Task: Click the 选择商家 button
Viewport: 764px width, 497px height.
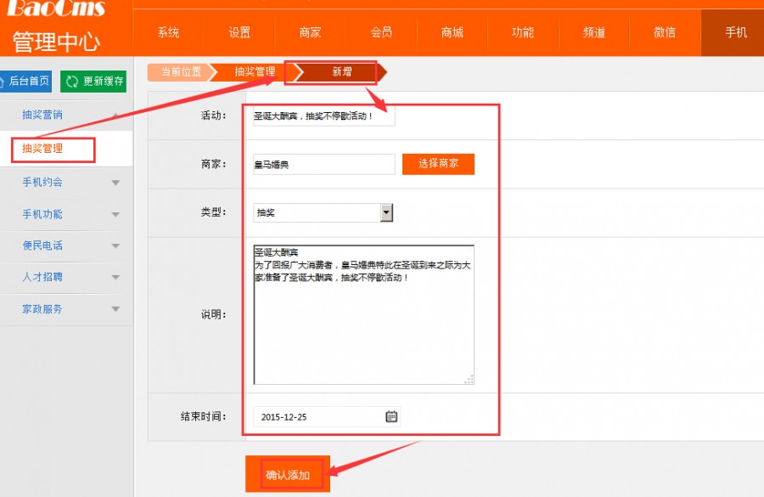Action: tap(438, 164)
